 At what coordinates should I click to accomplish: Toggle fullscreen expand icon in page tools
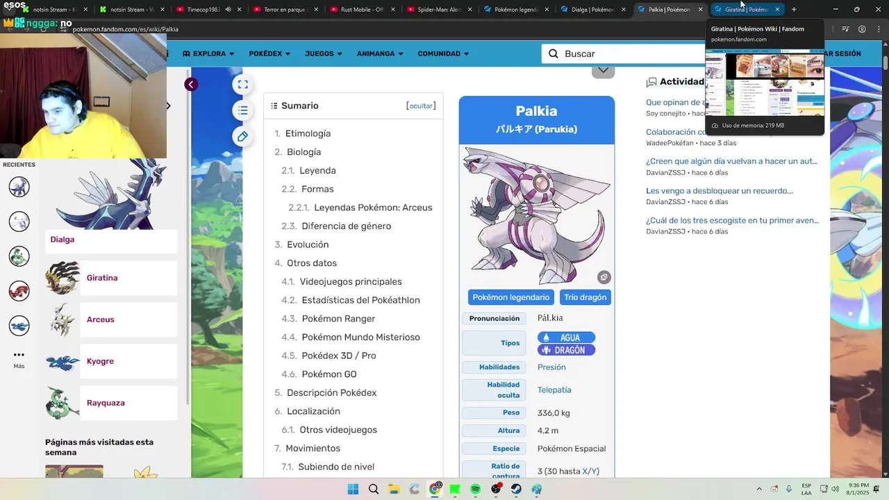click(x=242, y=85)
